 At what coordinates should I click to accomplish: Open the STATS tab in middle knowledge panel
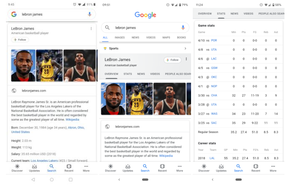128,74
